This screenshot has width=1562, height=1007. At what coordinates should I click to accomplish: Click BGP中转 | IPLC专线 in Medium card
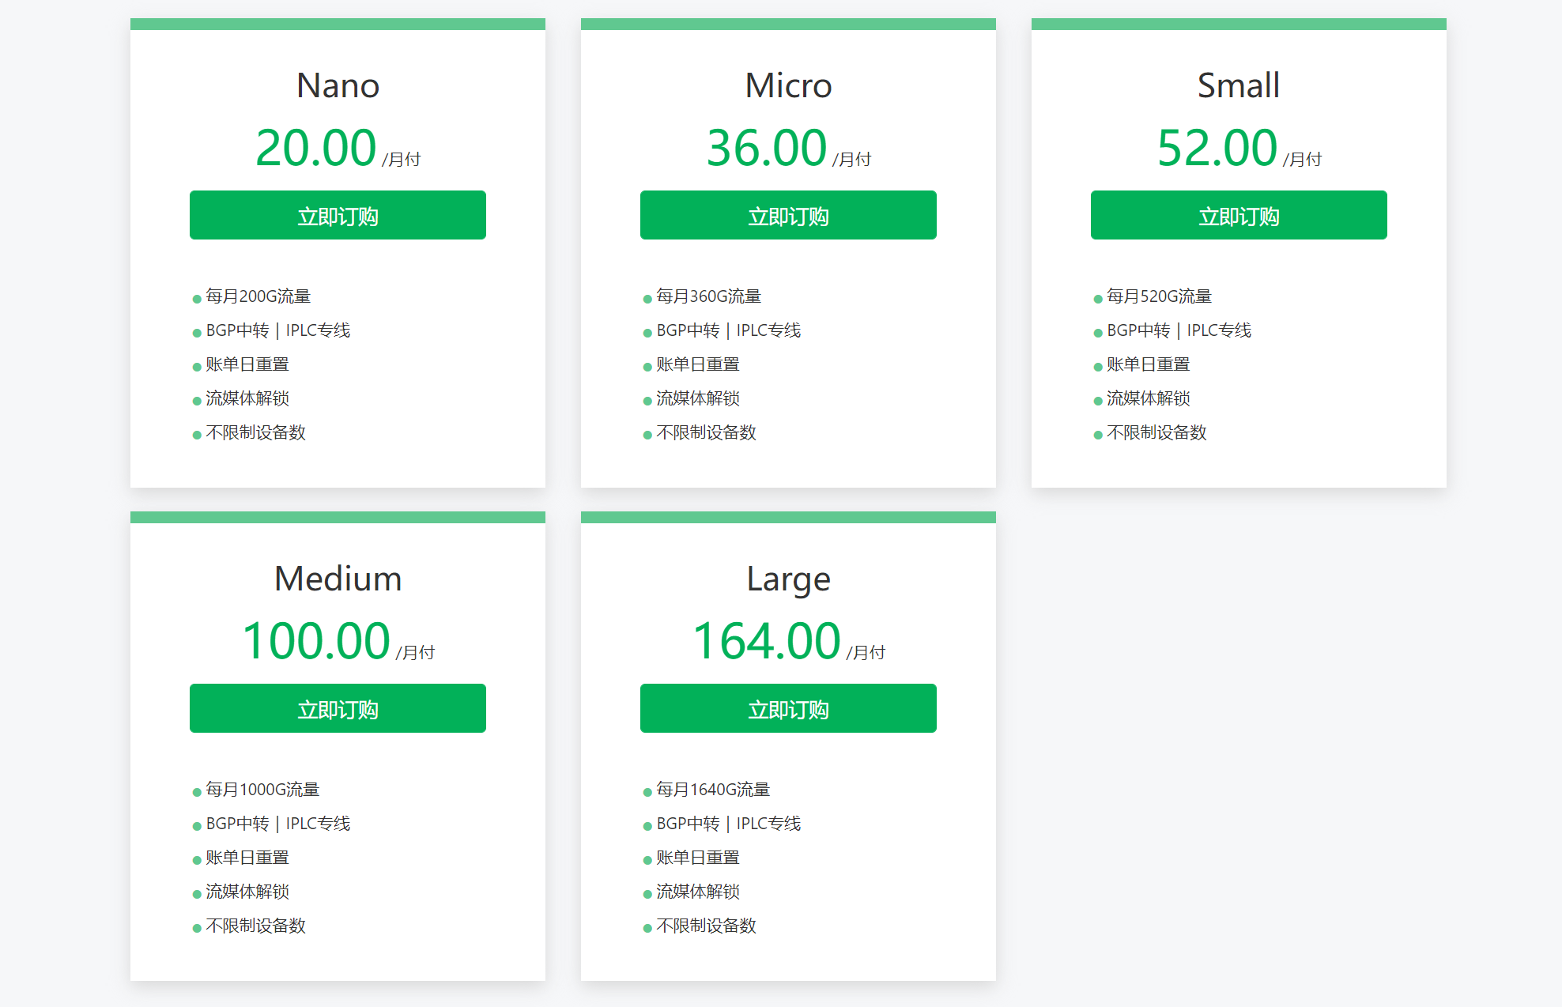pyautogui.click(x=277, y=824)
